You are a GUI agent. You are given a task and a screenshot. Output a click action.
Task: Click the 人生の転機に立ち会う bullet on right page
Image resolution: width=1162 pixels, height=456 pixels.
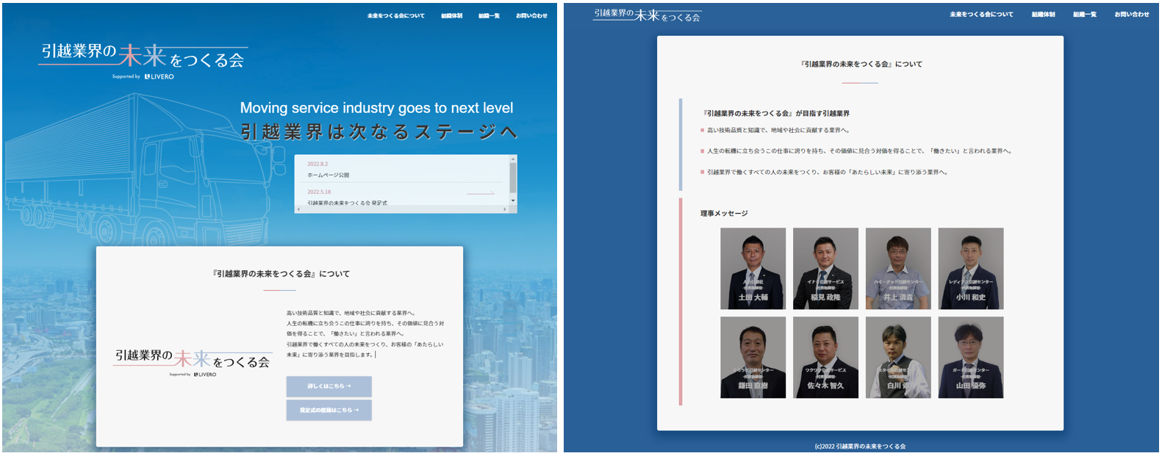[857, 151]
